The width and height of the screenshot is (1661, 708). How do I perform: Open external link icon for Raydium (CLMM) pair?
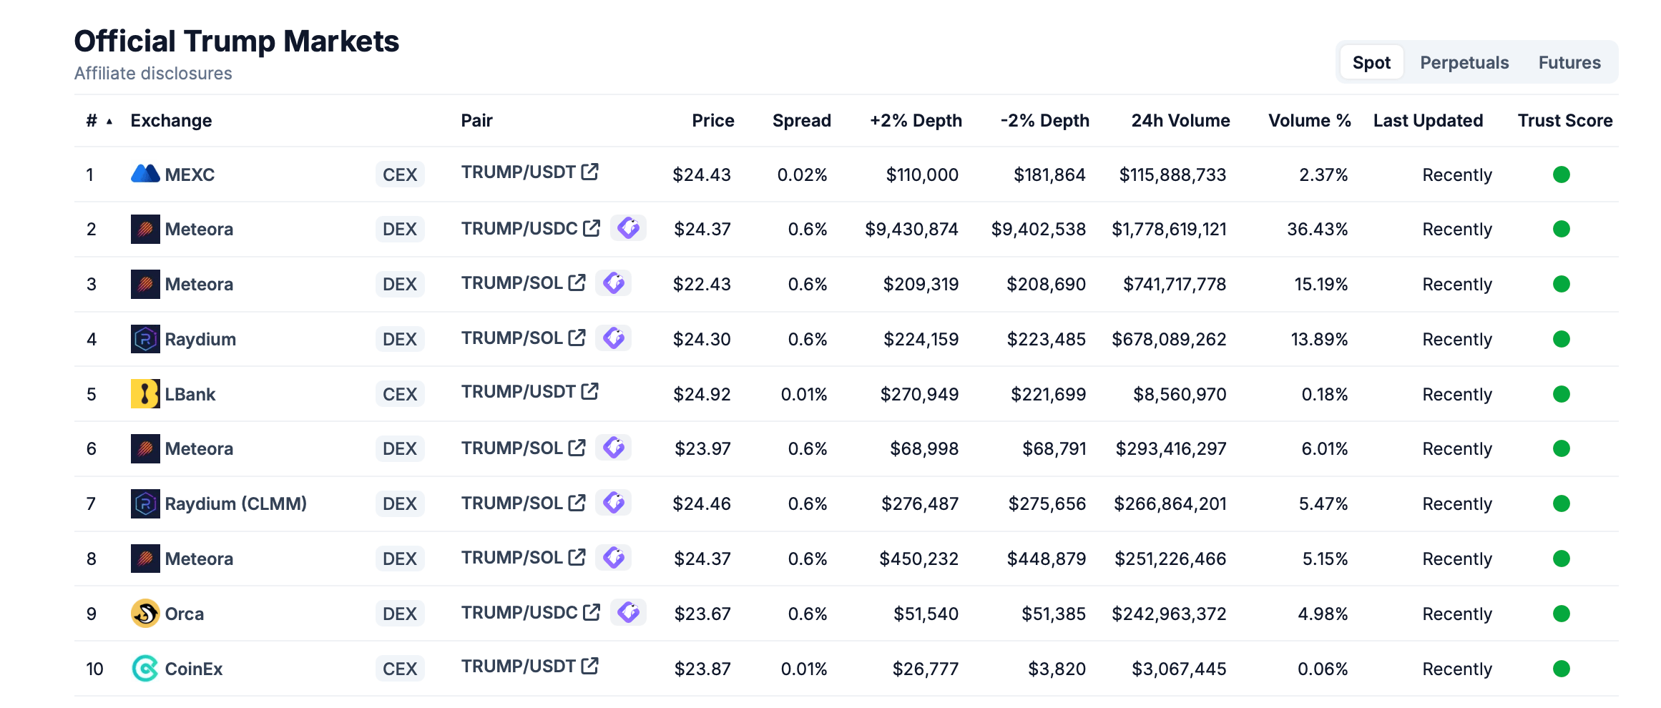pyautogui.click(x=577, y=503)
